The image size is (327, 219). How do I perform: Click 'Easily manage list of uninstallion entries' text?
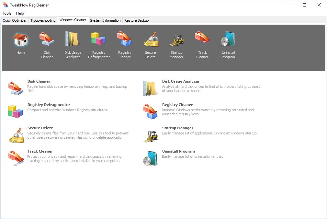[x=193, y=156]
